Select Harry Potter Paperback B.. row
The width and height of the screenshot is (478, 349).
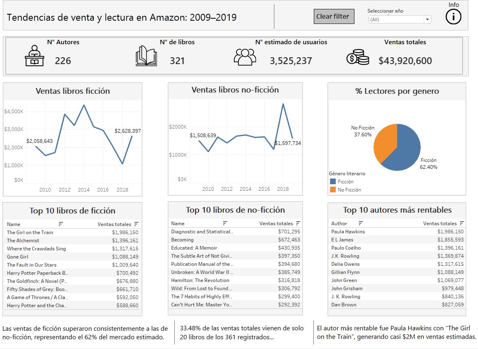(x=72, y=273)
